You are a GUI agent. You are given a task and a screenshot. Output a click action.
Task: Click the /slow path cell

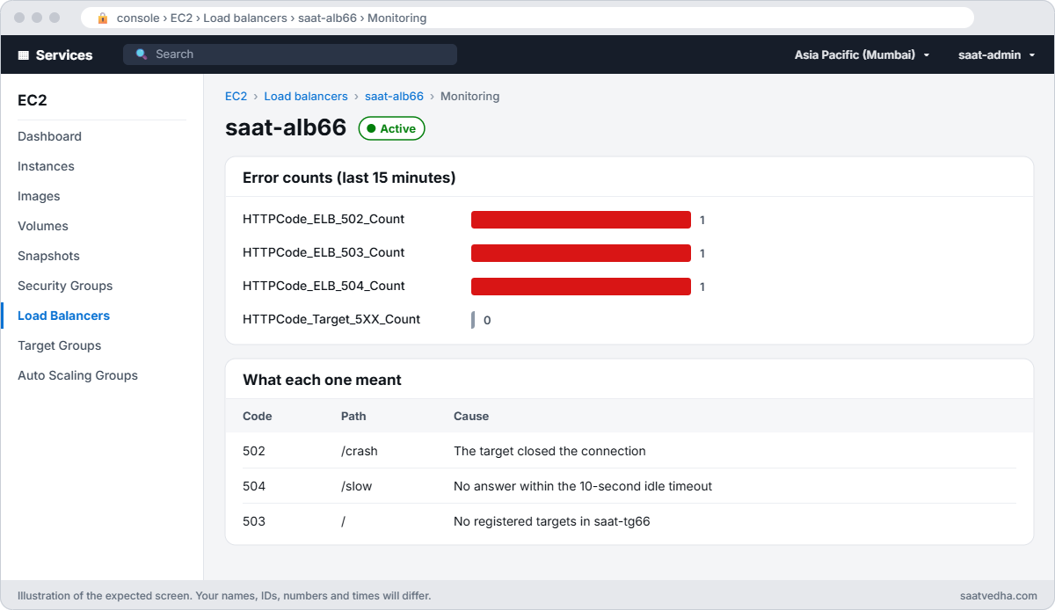tap(357, 486)
